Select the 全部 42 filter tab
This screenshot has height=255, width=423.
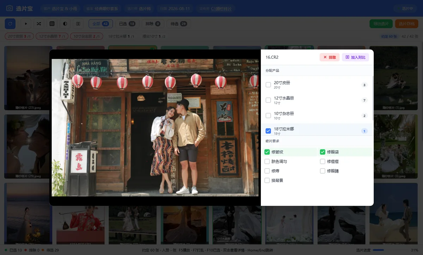coord(100,24)
